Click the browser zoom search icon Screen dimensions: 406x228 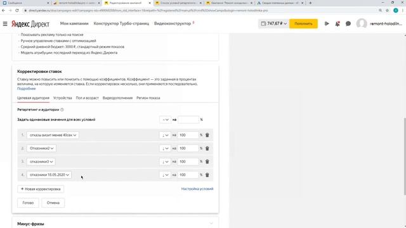tap(380, 10)
